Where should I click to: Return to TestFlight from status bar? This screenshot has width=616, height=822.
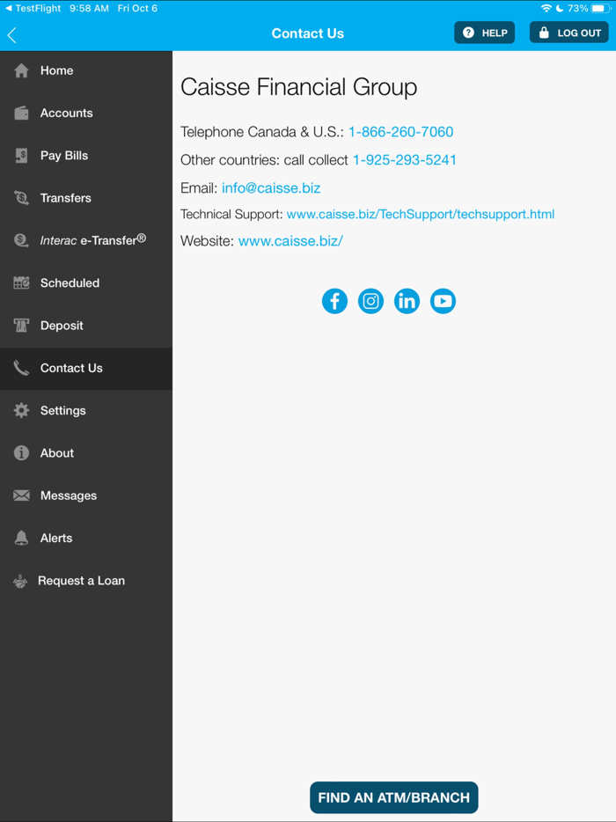click(33, 9)
